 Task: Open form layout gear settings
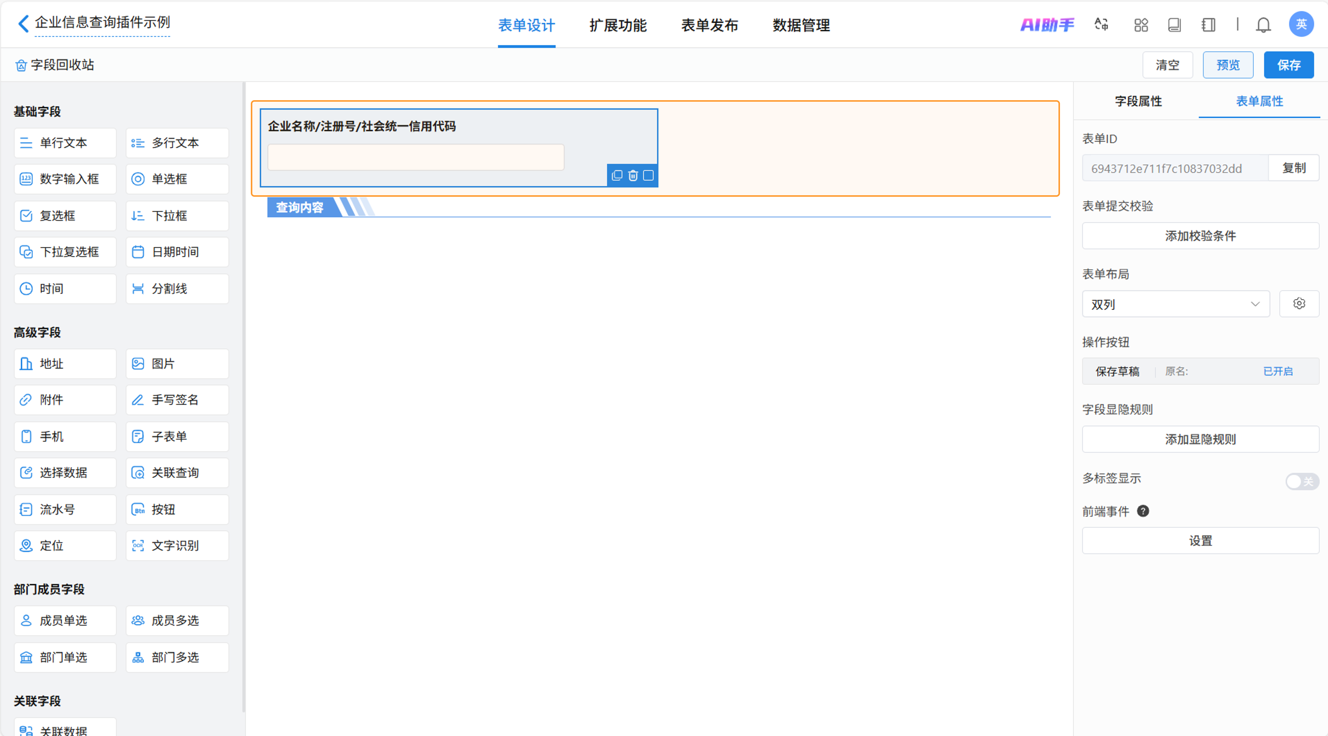pos(1299,304)
